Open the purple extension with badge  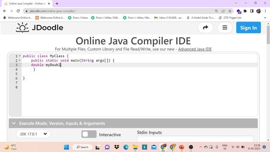[x=239, y=11]
